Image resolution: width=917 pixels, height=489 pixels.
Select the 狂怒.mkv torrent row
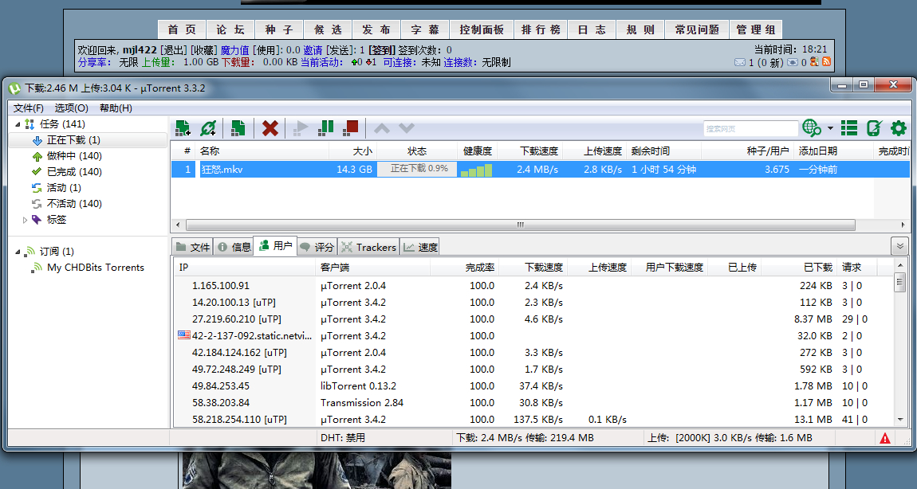pos(540,170)
